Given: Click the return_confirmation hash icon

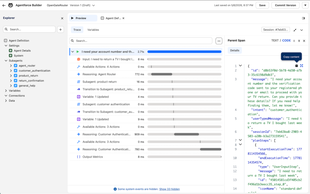Looking at the screenshot, I should click(x=15, y=81).
